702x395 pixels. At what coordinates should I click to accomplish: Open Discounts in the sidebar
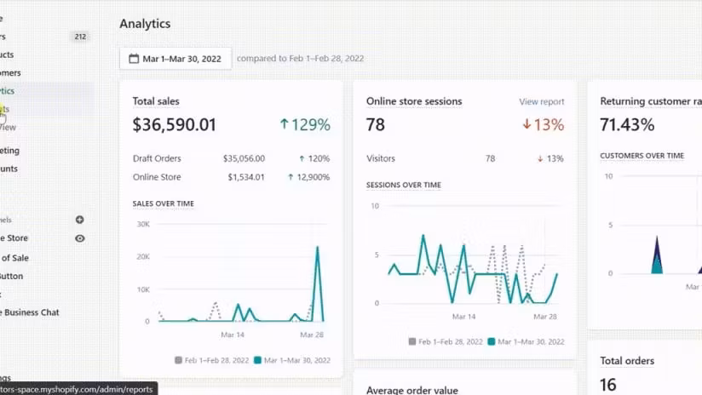[x=9, y=169]
